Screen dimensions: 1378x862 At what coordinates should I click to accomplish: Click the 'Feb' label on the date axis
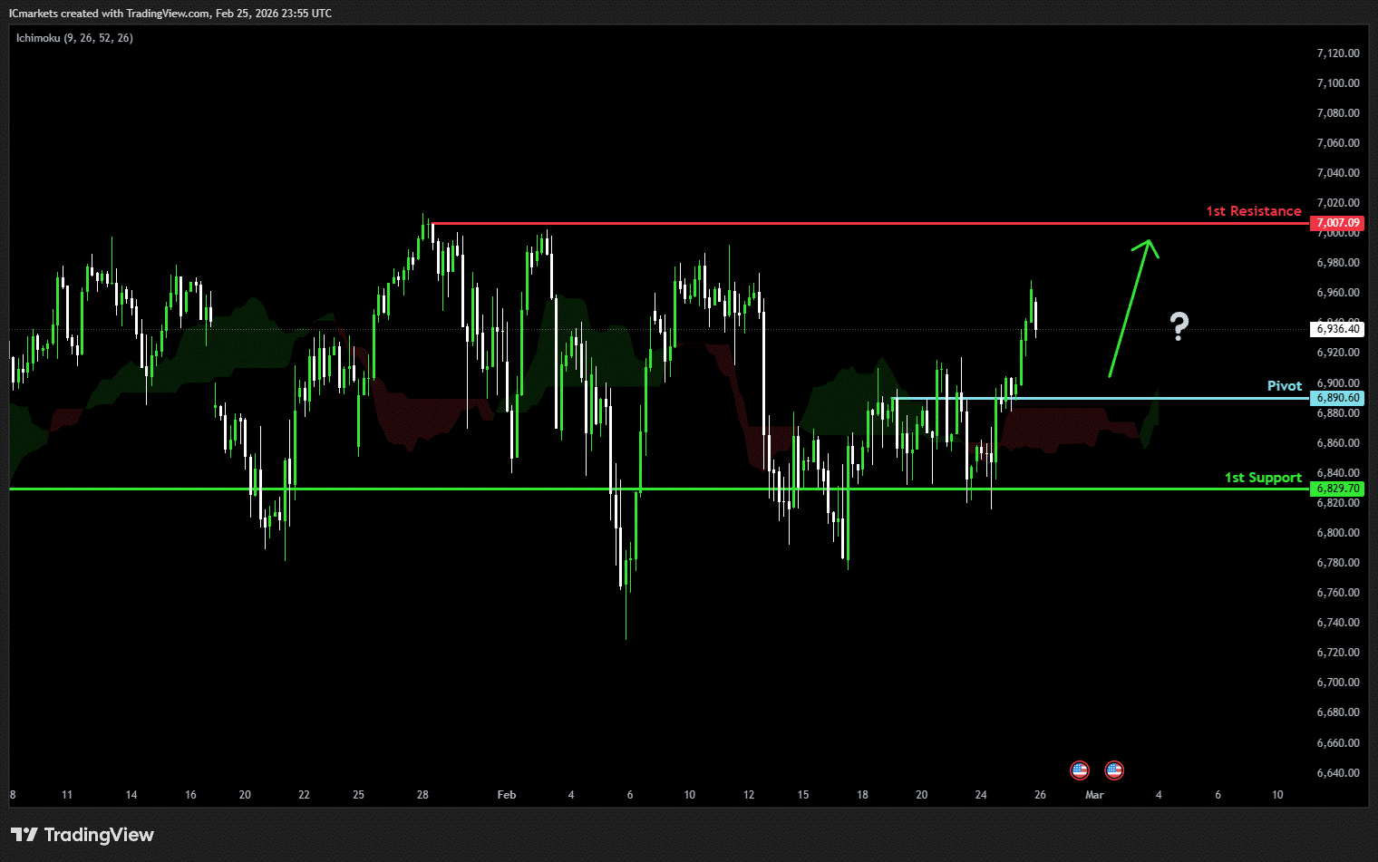click(x=507, y=795)
